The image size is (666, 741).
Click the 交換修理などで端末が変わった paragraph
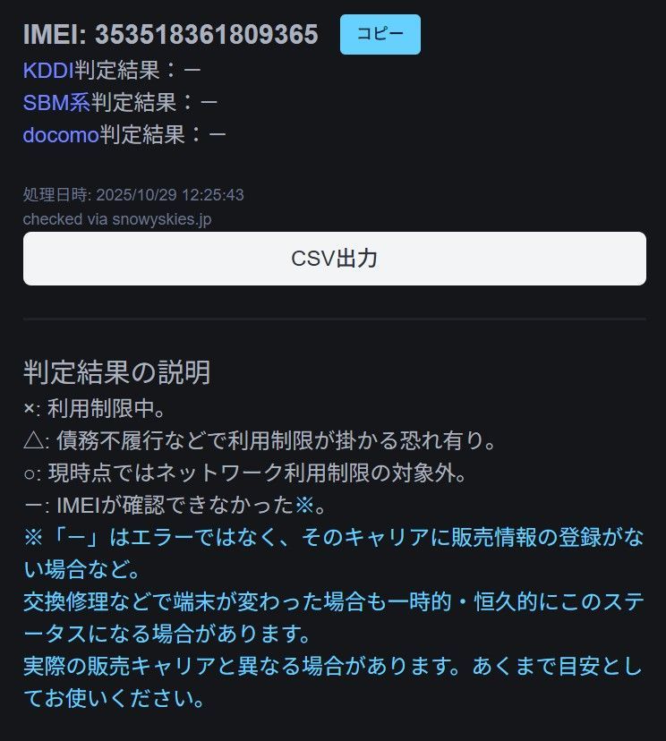[x=333, y=617]
